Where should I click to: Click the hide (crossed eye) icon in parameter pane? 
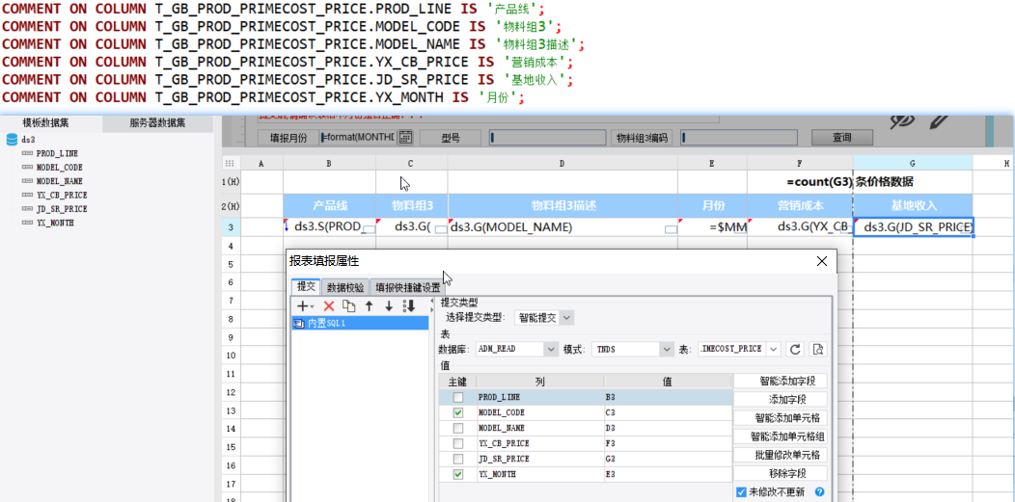(x=901, y=121)
